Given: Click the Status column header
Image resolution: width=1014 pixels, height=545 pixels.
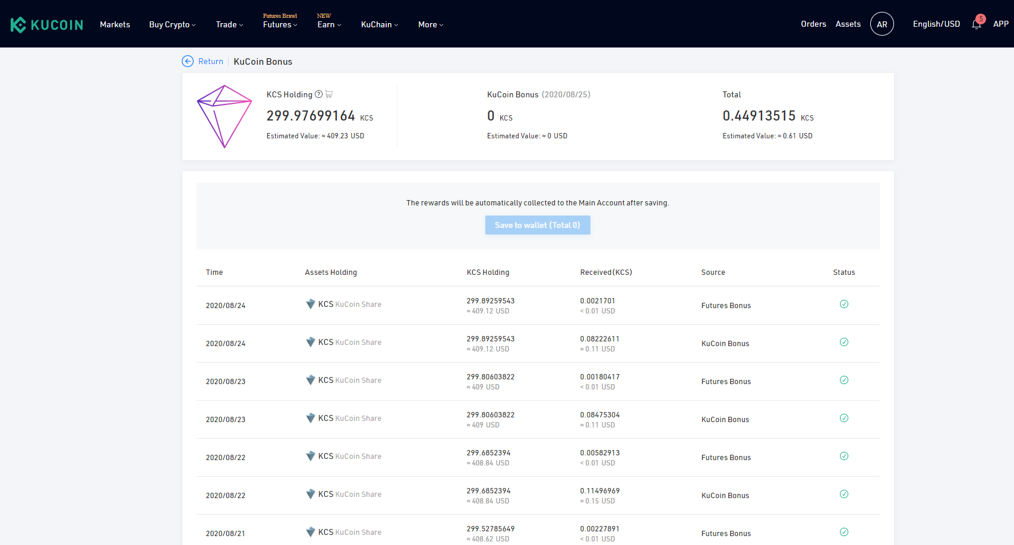Looking at the screenshot, I should click(x=844, y=272).
